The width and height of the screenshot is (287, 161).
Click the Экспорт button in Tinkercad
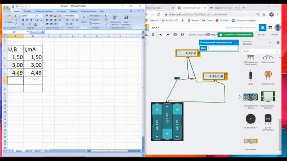(x=261, y=34)
